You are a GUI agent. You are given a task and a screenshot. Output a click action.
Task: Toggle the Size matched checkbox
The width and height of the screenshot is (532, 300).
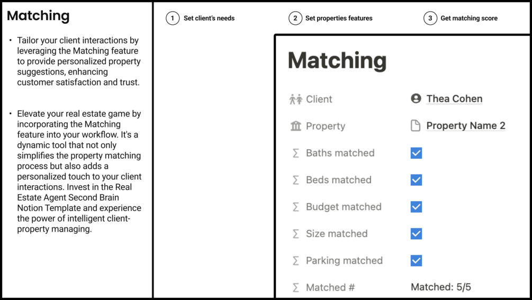417,233
